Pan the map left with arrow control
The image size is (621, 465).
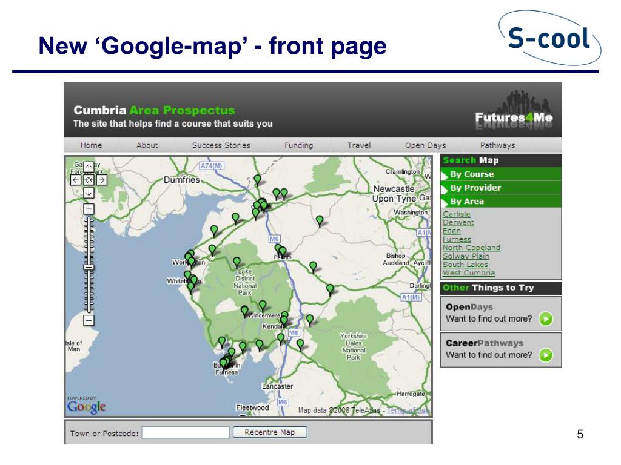[x=76, y=180]
